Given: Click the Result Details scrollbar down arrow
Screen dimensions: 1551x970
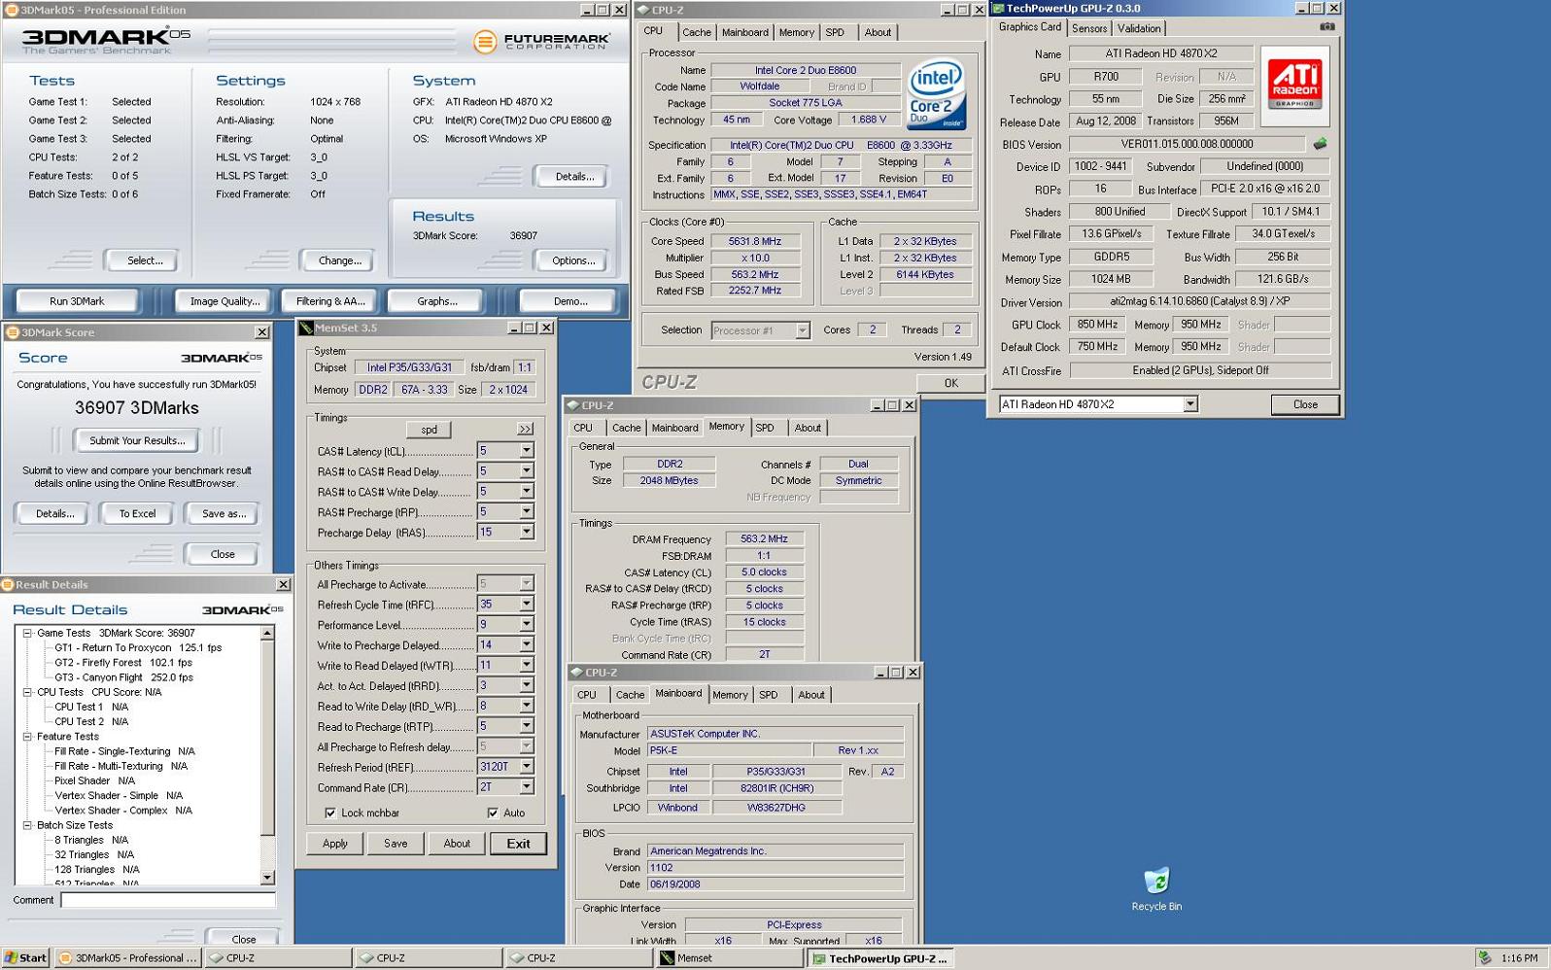Looking at the screenshot, I should 267,878.
